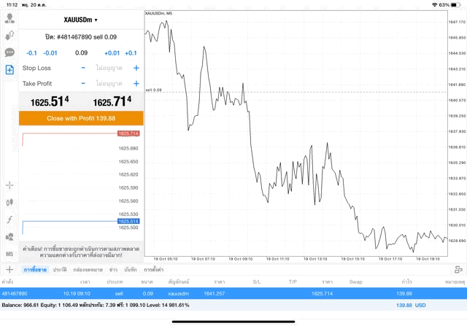
Task: Tap the blue bid marker 1625.514 on tick chart
Action: [128, 221]
